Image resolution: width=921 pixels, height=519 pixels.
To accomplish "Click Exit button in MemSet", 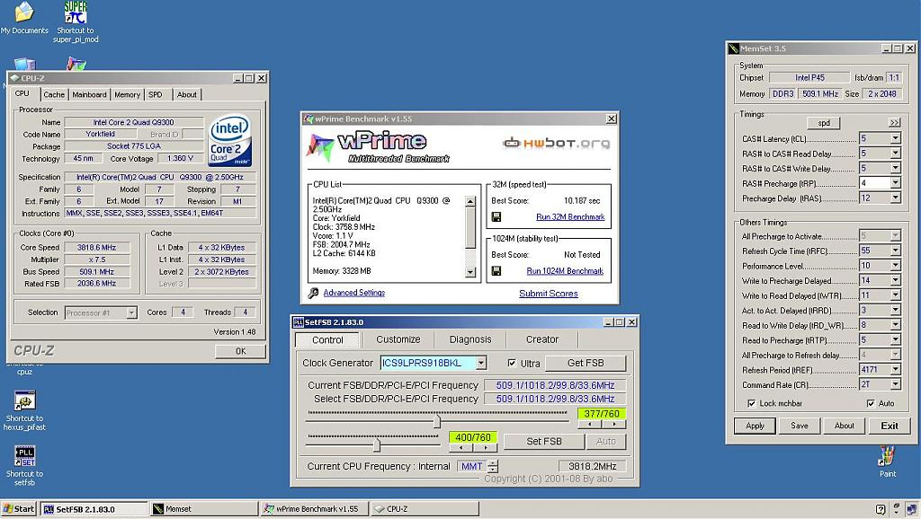I will tap(890, 426).
